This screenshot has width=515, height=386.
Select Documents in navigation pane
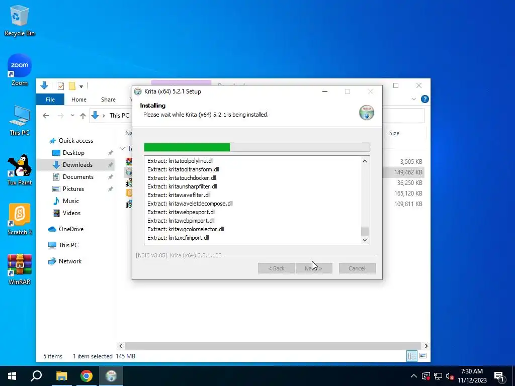click(78, 177)
